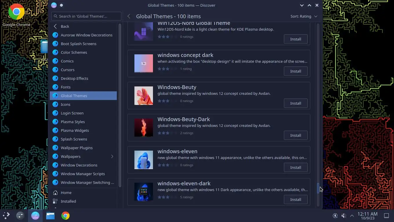Open windows concept dark thumbnail
The image size is (394, 222).
144,64
